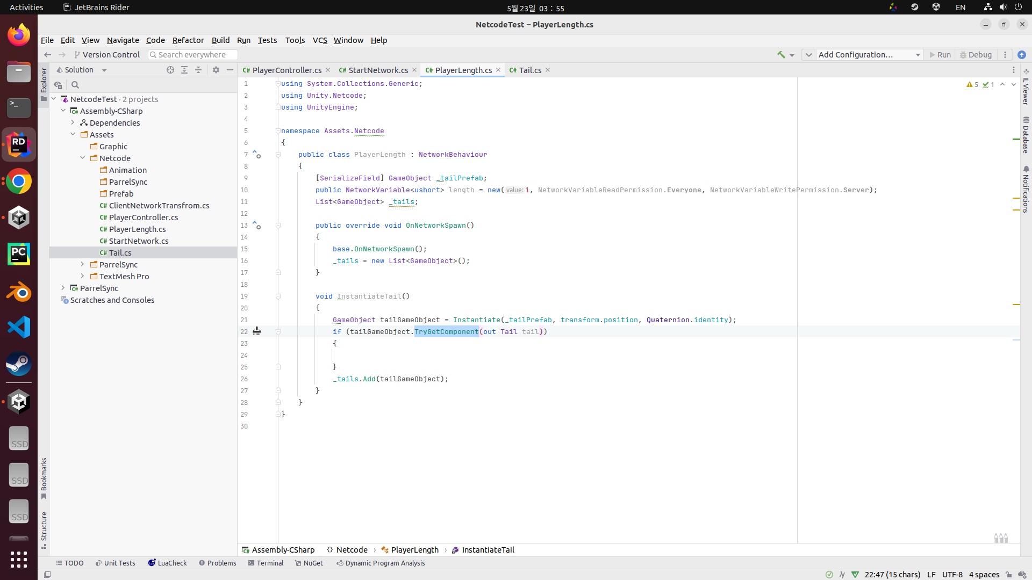Open the Bookmarks tool window
This screenshot has width=1032, height=580.
pyautogui.click(x=44, y=478)
